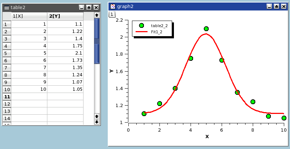This screenshot has height=149, width=290.
Task: Click the peak data point at X equals 5
Action: click(206, 29)
